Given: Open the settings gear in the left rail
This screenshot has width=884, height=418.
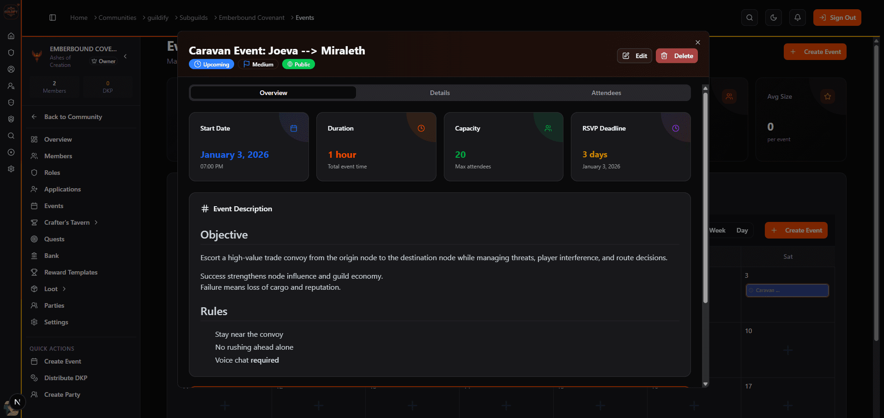Looking at the screenshot, I should [x=11, y=169].
